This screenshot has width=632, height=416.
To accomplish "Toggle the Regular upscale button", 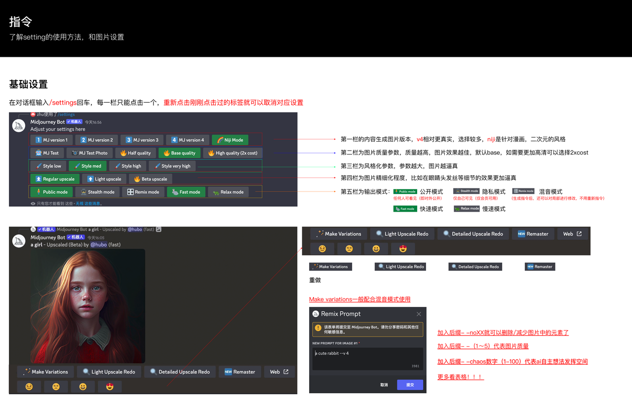I will coord(55,179).
